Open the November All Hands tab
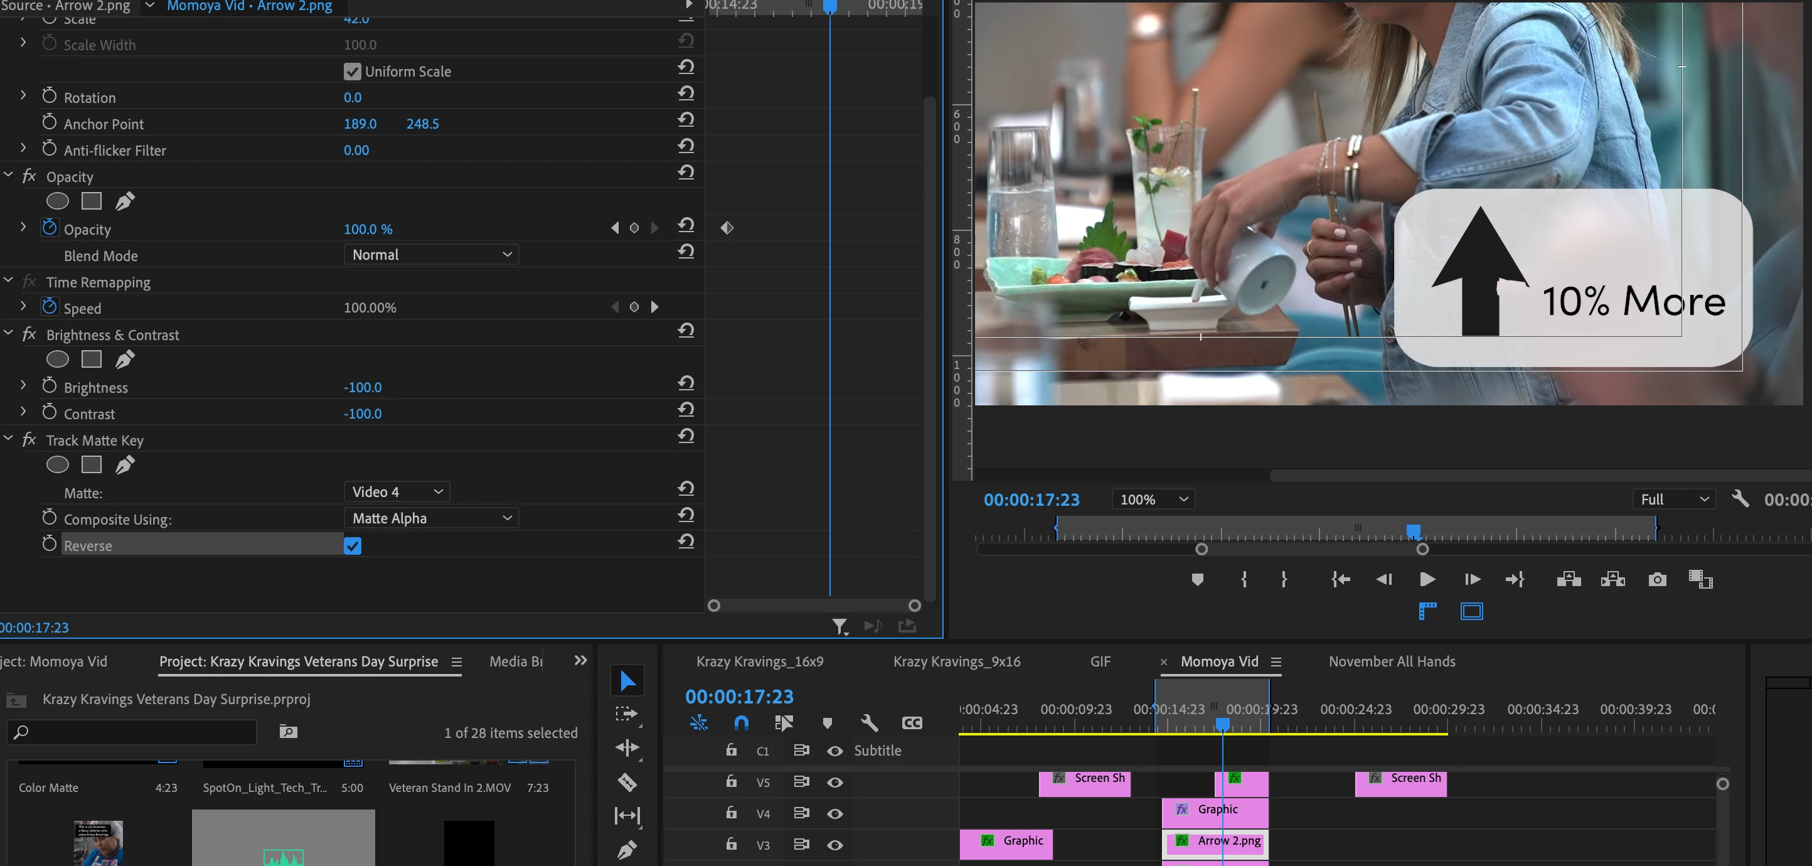1812x866 pixels. [x=1392, y=661]
